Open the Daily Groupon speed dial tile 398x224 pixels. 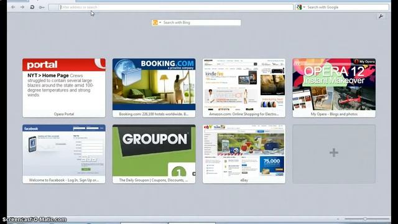[x=154, y=154]
